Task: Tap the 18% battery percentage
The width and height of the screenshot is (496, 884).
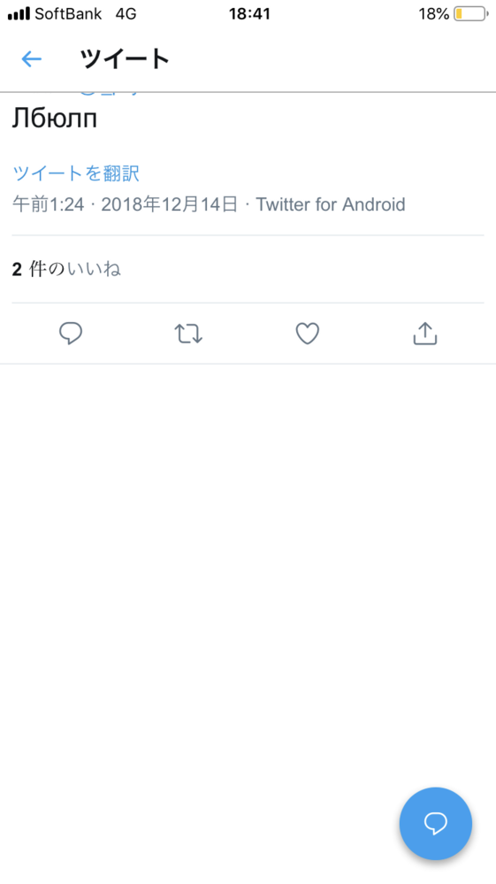Action: [x=434, y=14]
